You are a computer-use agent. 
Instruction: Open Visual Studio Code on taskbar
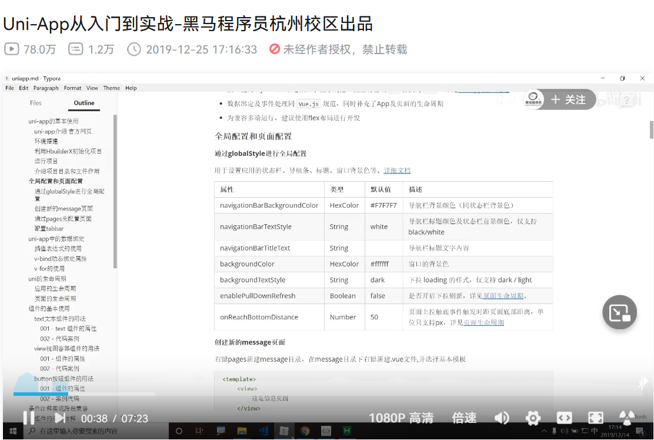263,431
